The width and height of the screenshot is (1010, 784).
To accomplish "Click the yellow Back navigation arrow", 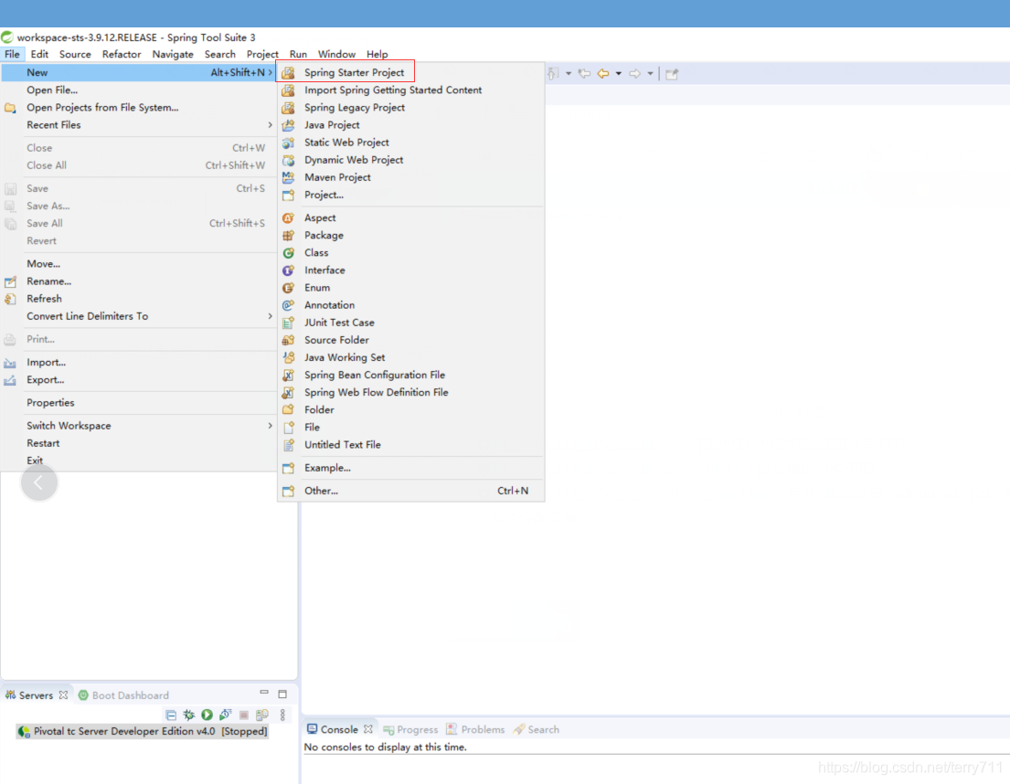I will 603,73.
